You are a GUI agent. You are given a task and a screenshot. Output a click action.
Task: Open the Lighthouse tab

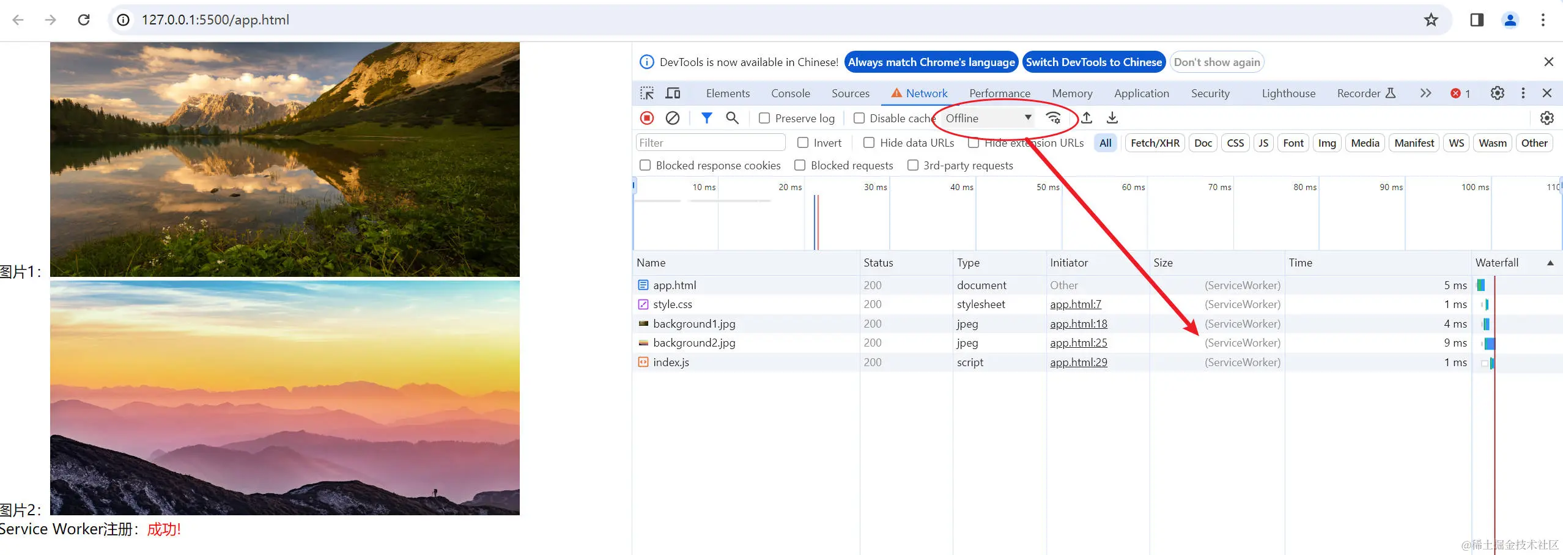[1288, 94]
